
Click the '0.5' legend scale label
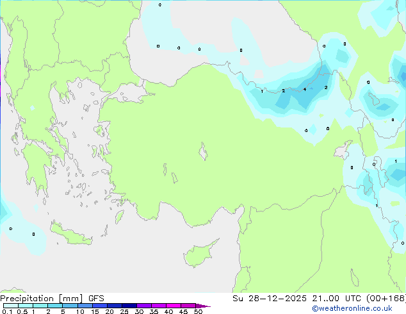[x=22, y=311]
